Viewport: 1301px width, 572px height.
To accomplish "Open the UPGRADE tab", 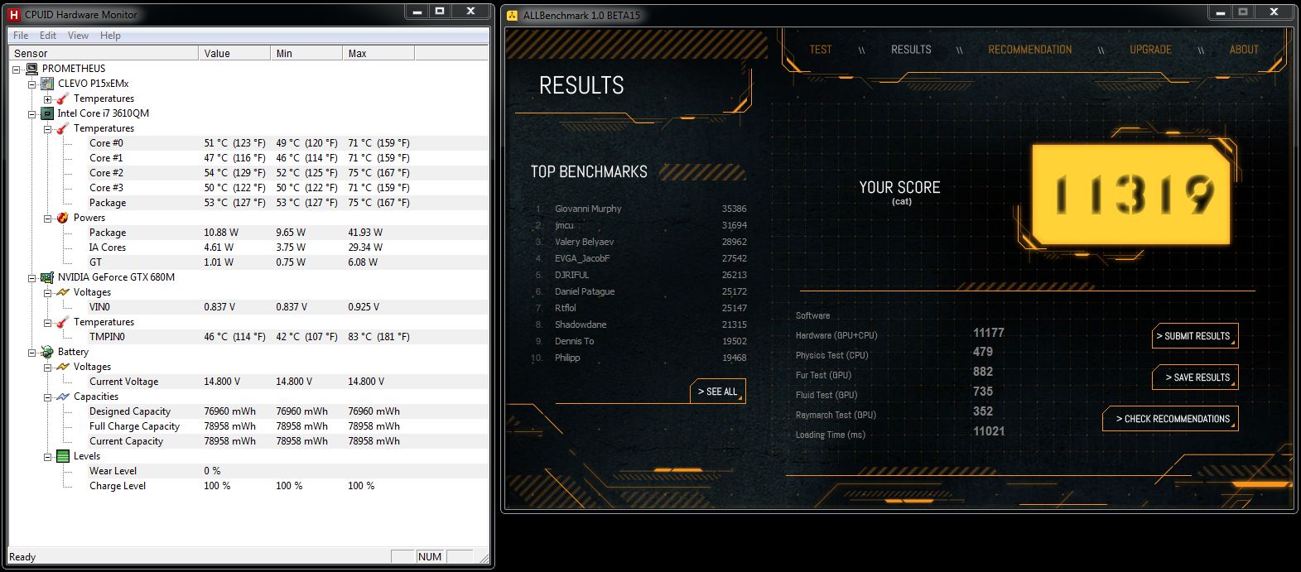I will (1150, 50).
